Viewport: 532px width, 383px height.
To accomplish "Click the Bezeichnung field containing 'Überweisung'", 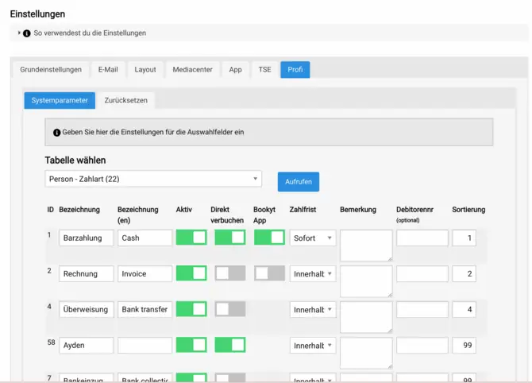I will [87, 309].
